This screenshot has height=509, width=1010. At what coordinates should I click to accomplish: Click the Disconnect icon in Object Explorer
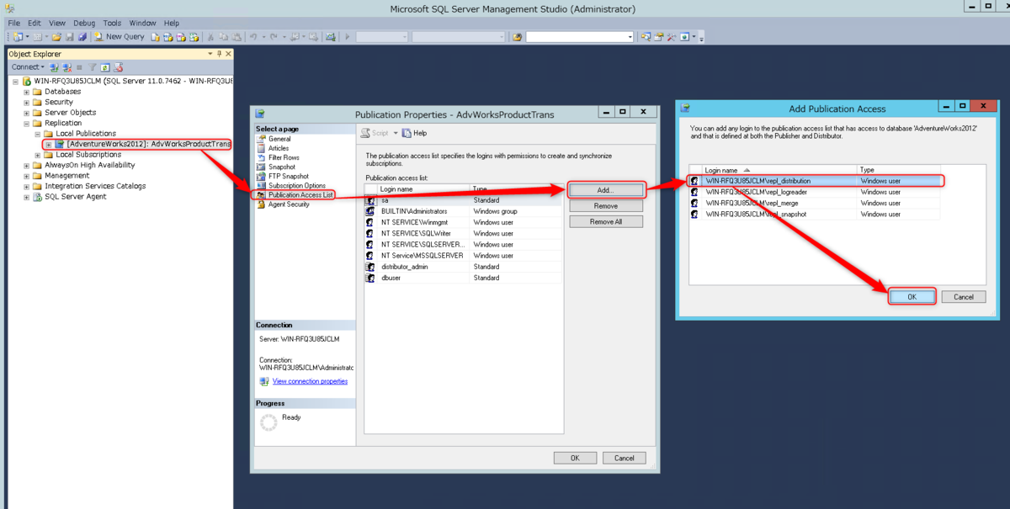pos(66,67)
